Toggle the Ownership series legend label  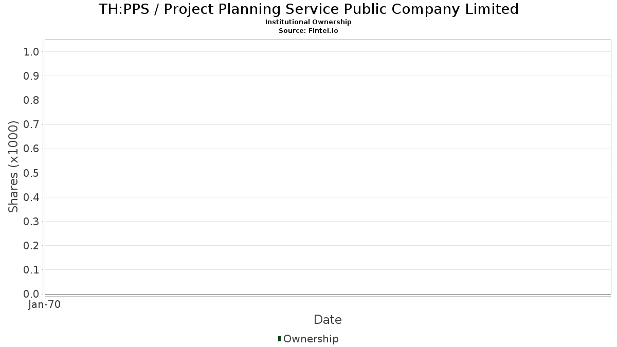[311, 339]
